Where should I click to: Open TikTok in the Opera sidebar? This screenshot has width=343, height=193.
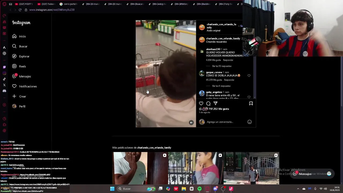(x=4, y=79)
